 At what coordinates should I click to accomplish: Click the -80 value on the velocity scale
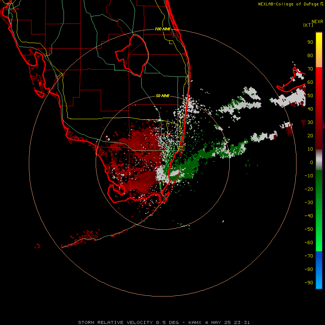309,269
